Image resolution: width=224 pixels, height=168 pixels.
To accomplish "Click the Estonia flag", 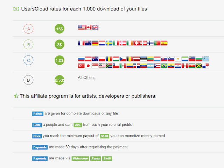I will [x=143, y=59].
